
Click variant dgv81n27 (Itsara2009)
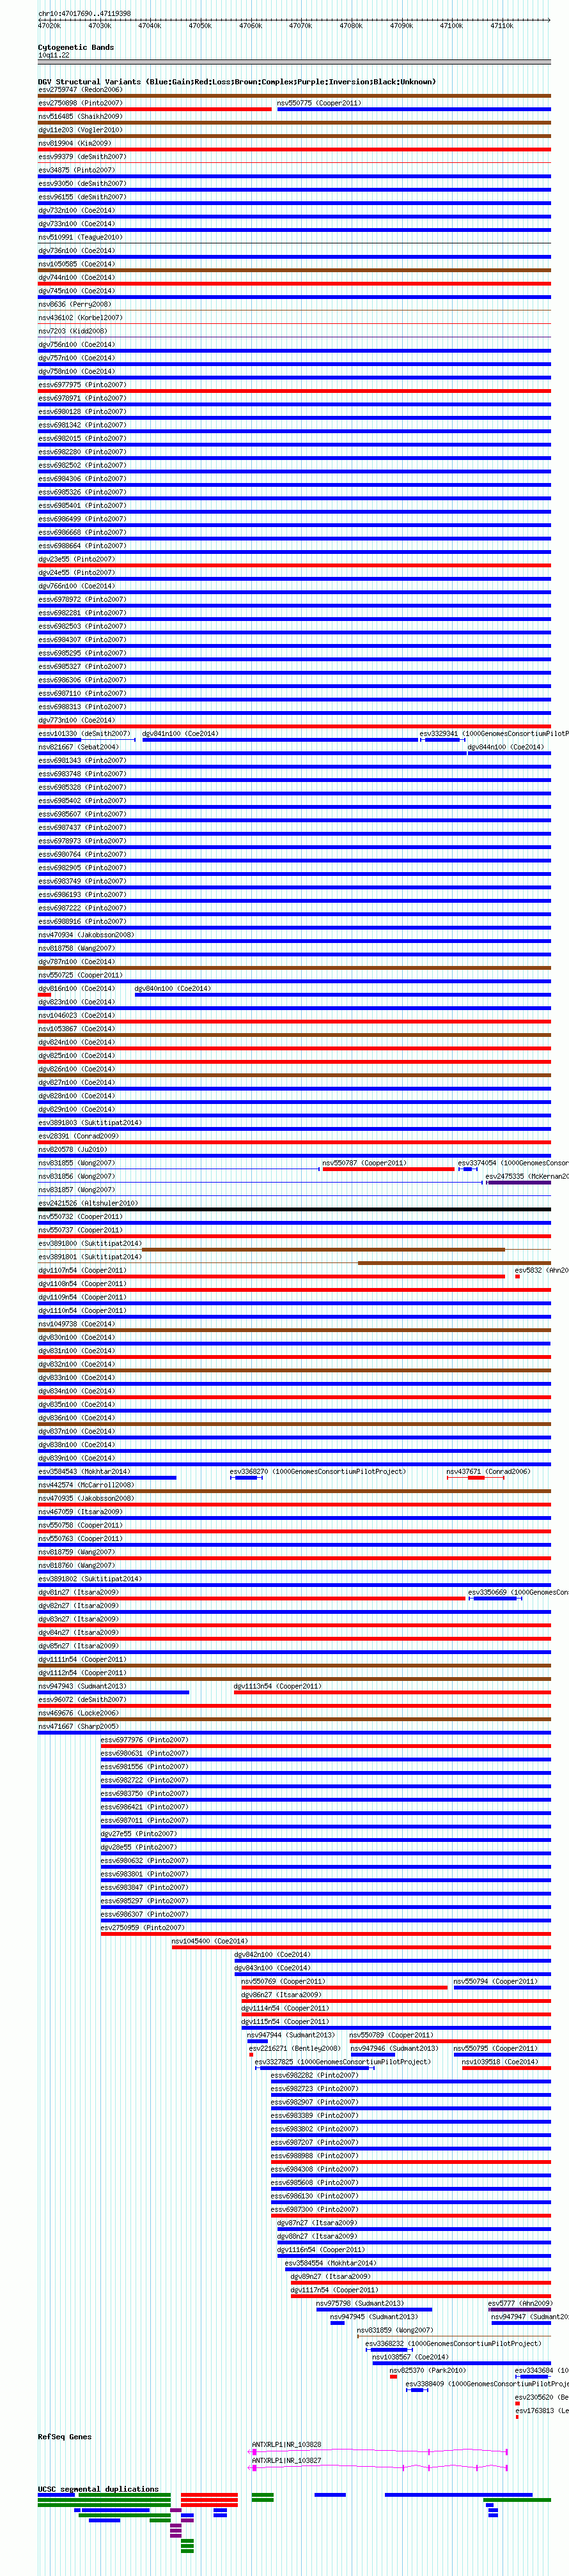click(x=78, y=1592)
